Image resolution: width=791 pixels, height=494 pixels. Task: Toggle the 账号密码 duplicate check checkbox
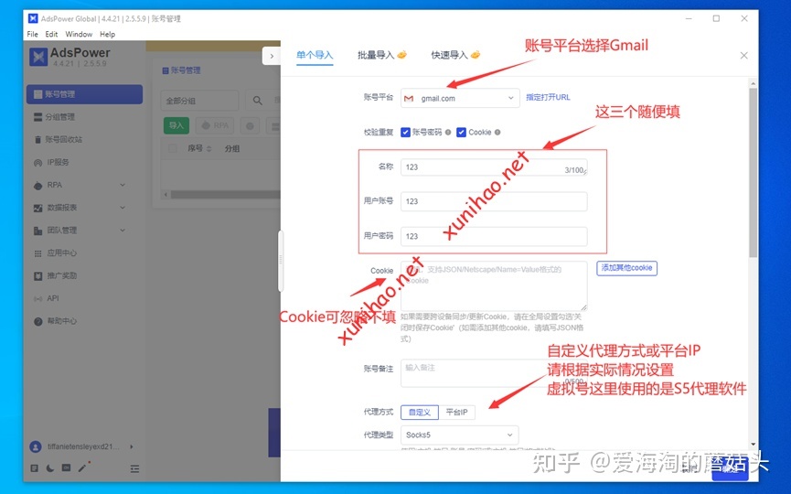(405, 133)
